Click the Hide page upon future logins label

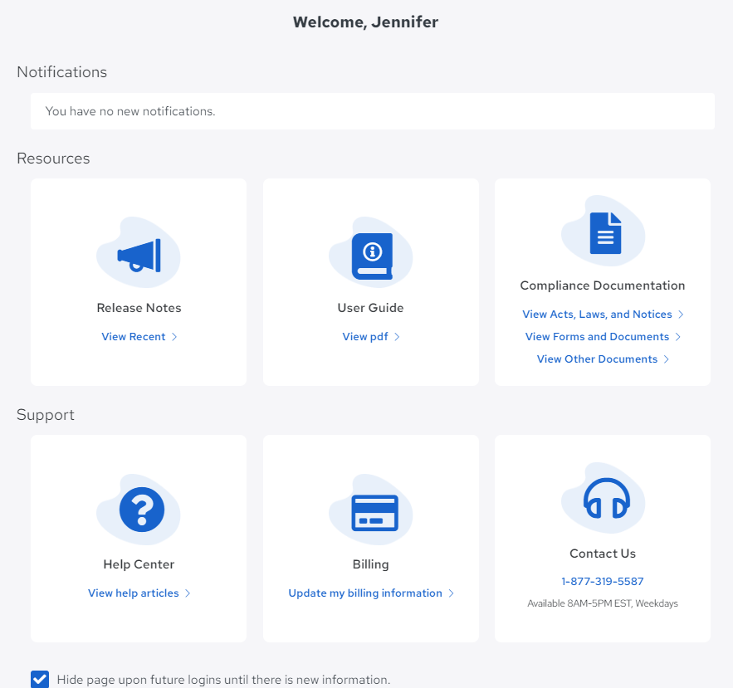tap(223, 680)
